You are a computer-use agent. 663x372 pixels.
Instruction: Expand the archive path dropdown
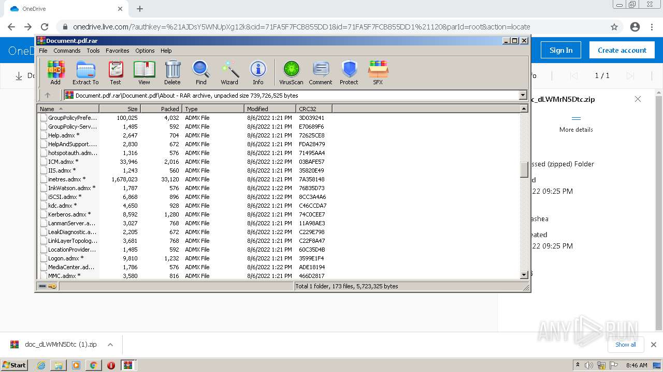[x=523, y=95]
